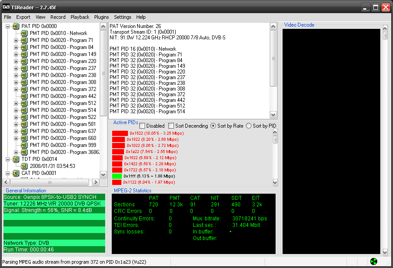Click the Program 149 PMT icon
Screen dimensions: 393x268
[x=24, y=54]
